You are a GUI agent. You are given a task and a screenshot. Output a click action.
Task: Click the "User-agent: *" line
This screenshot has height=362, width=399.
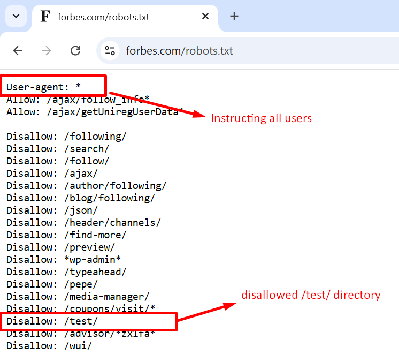[x=43, y=87]
